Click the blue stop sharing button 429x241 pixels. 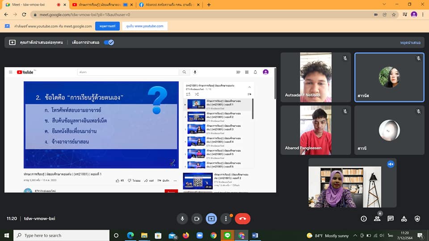(x=107, y=26)
